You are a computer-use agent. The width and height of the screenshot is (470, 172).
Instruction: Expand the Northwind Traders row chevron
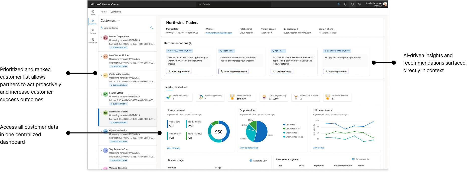(101, 113)
